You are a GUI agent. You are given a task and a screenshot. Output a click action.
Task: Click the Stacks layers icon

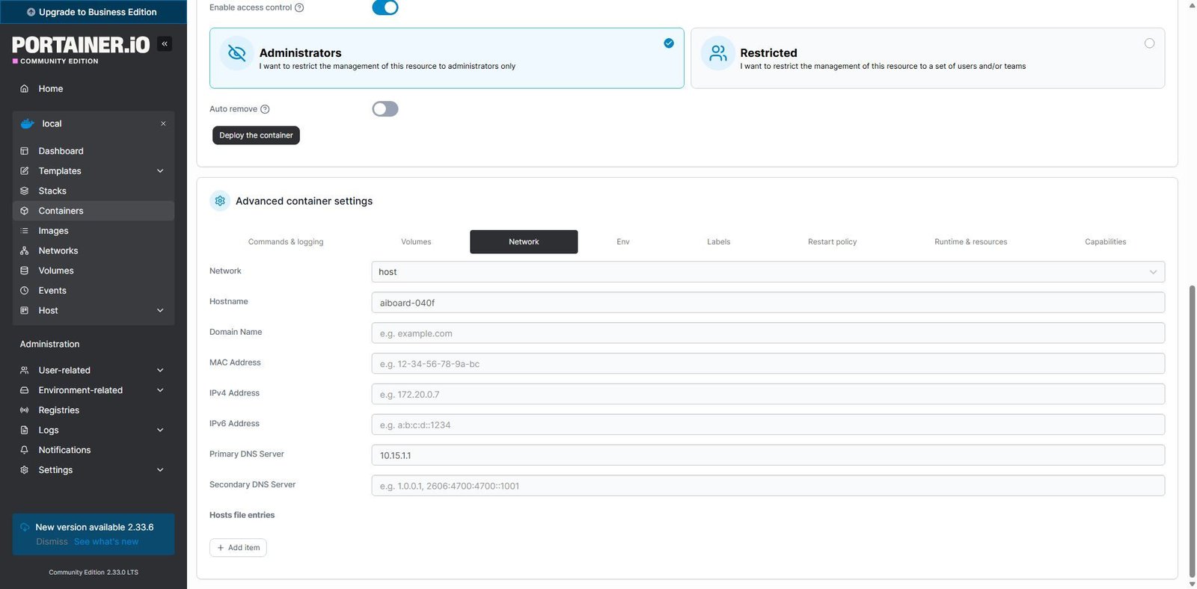click(25, 191)
